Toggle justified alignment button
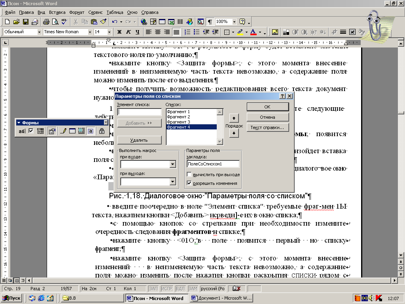Viewport: 405px width, 304px height. coord(176,32)
